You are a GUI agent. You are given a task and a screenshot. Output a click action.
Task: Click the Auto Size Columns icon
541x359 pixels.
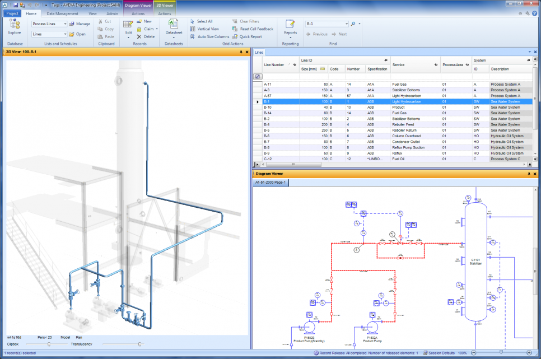tap(193, 36)
